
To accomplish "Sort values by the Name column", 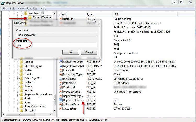I will tap(72, 14).
